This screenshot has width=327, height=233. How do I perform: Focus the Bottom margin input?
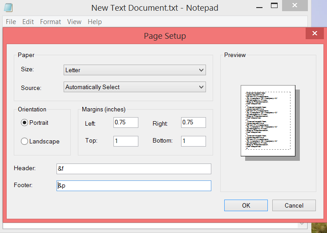coord(193,141)
